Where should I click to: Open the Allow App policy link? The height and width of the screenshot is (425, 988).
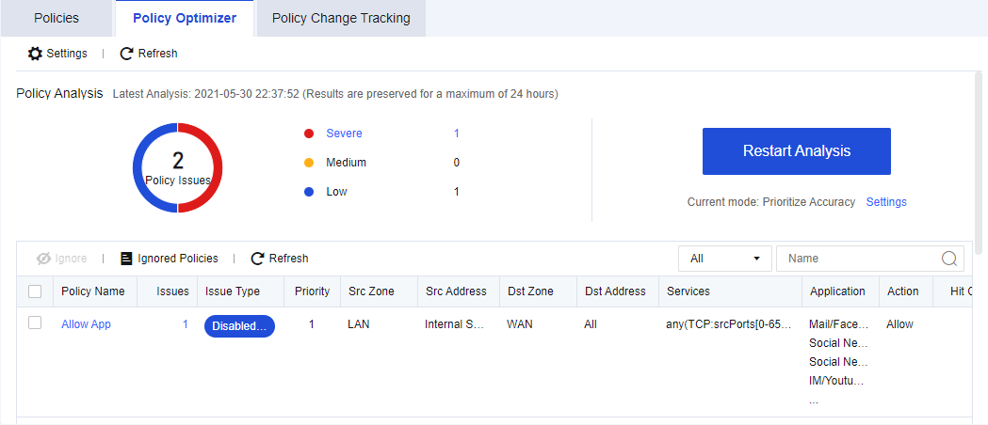[86, 324]
